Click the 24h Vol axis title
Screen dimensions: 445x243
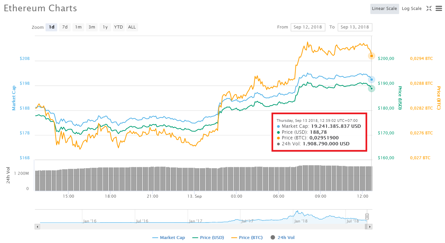[9, 175]
